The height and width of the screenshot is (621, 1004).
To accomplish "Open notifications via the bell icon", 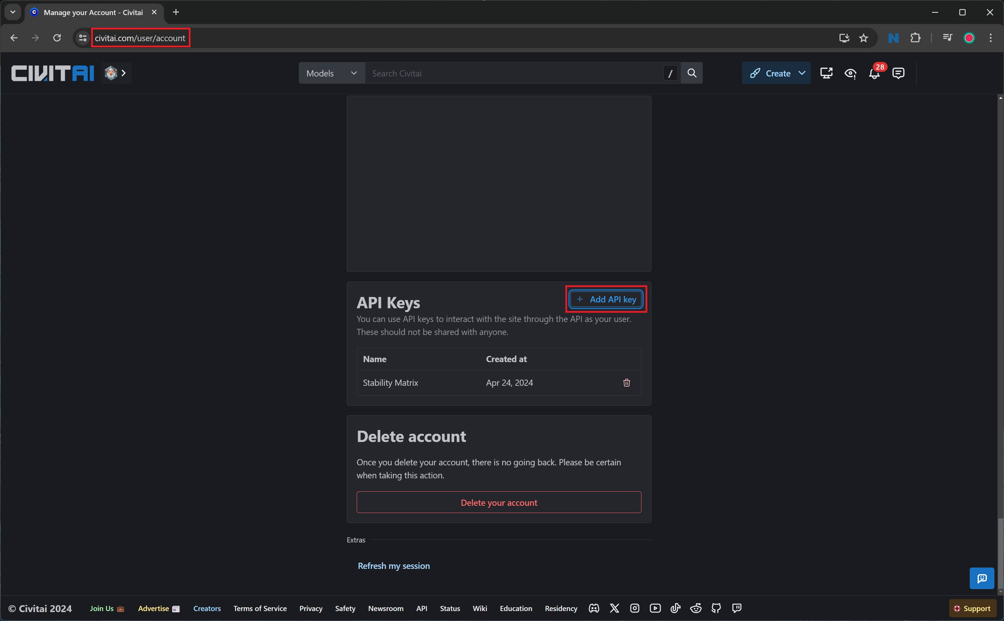I will click(x=874, y=74).
